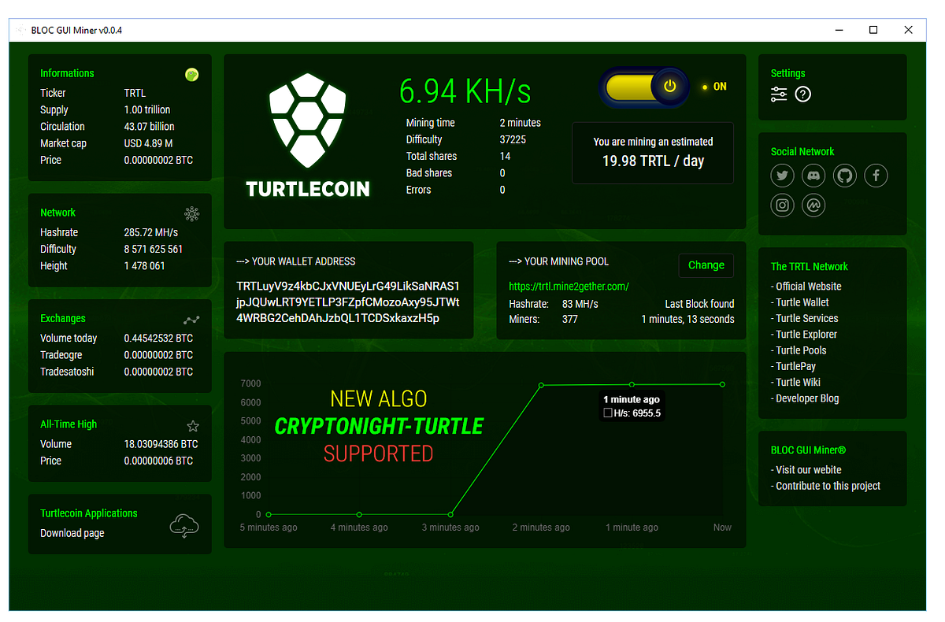Viewport: 945px width, 622px height.
Task: Click the Medium icon under Social Network
Action: pos(813,205)
